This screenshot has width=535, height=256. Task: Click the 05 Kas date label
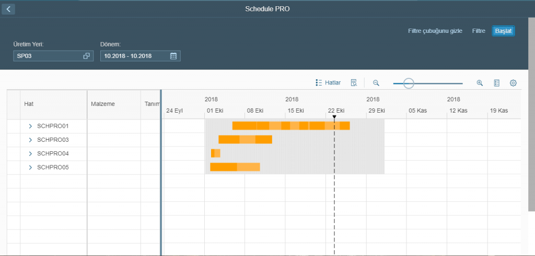417,111
